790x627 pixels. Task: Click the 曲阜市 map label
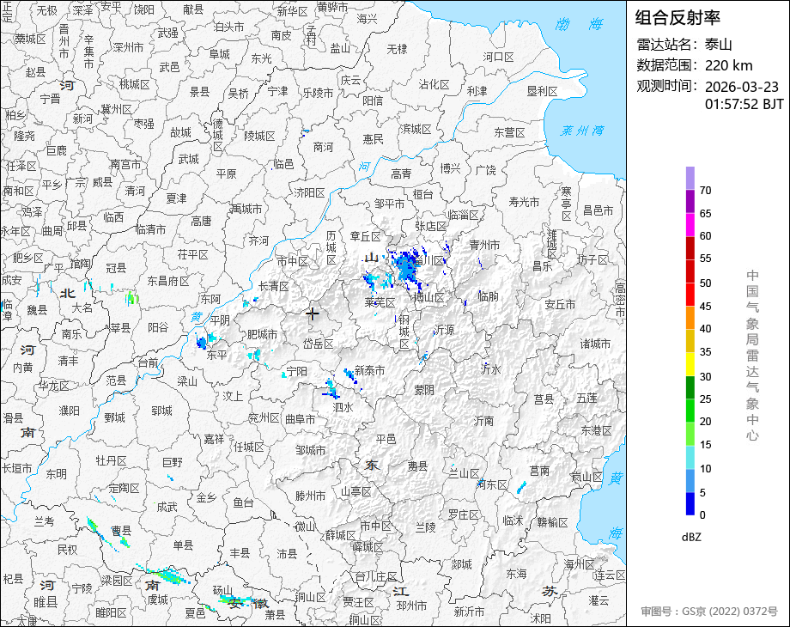pyautogui.click(x=301, y=419)
